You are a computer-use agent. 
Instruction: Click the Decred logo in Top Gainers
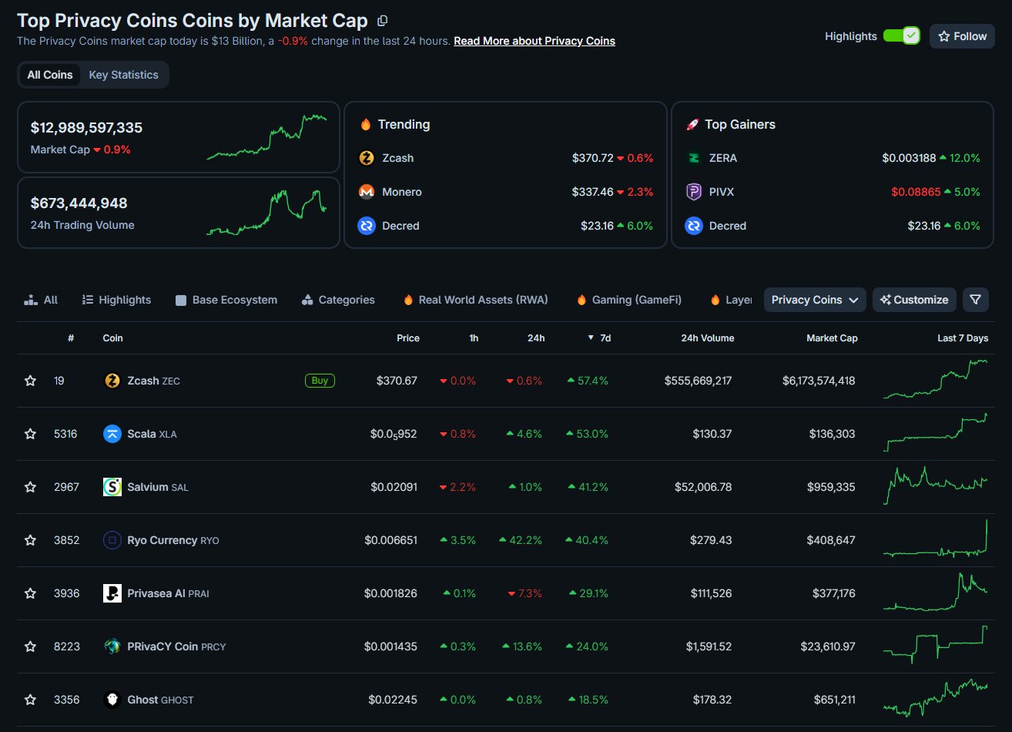tap(694, 226)
